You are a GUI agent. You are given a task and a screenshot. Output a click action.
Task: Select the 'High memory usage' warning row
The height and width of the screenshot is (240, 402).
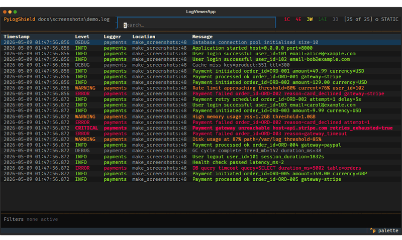coord(201,116)
